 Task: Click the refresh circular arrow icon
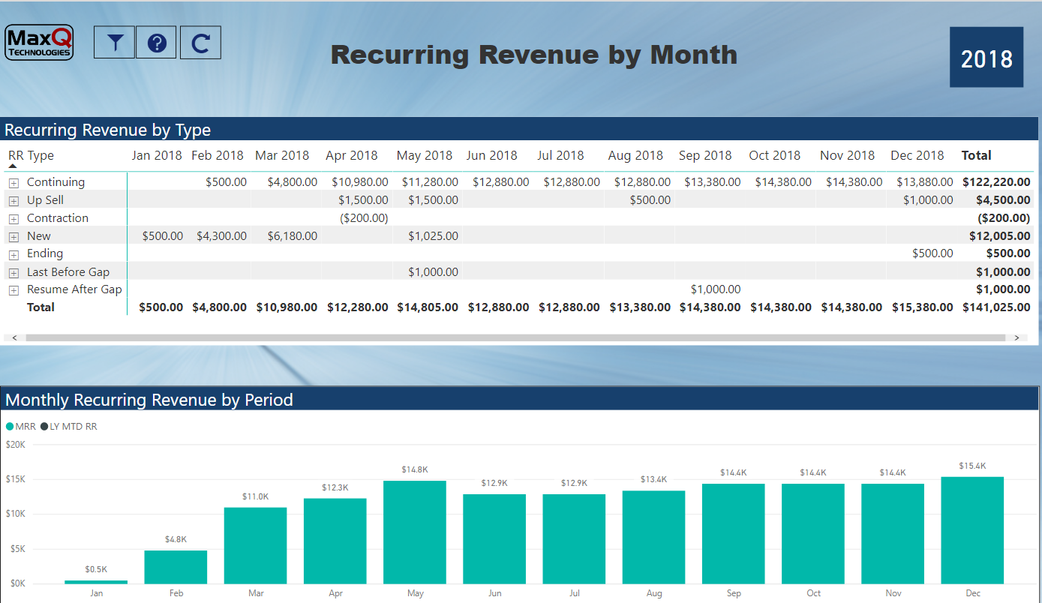click(x=200, y=43)
